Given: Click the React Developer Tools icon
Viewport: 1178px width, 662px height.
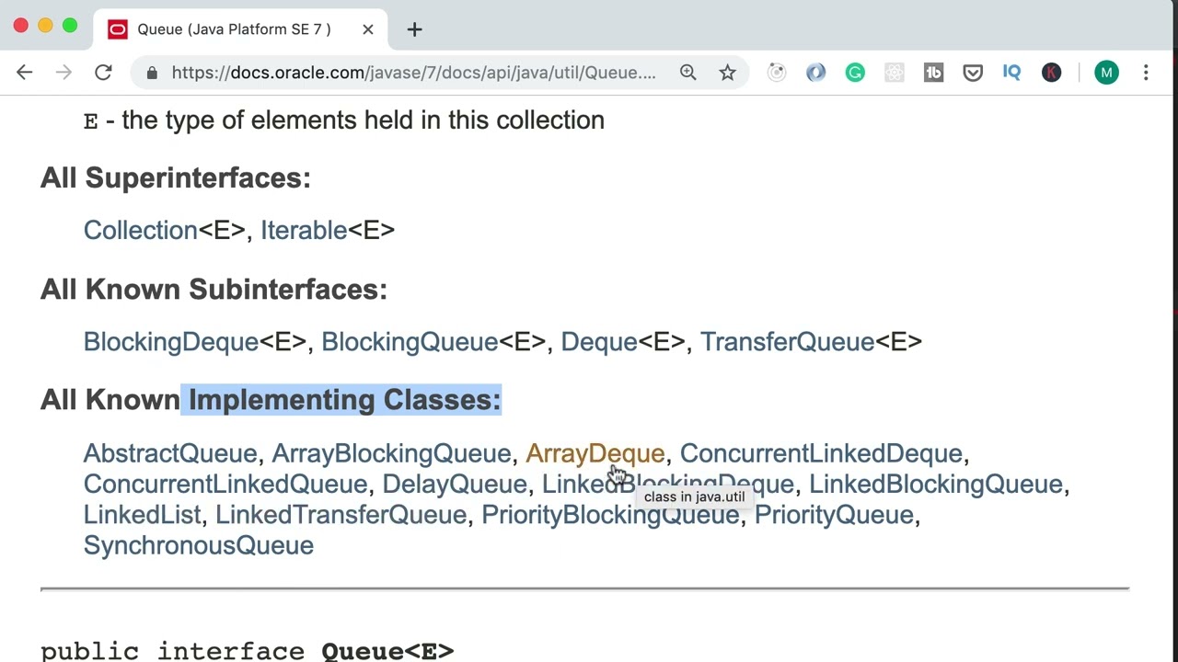Looking at the screenshot, I should click(895, 73).
